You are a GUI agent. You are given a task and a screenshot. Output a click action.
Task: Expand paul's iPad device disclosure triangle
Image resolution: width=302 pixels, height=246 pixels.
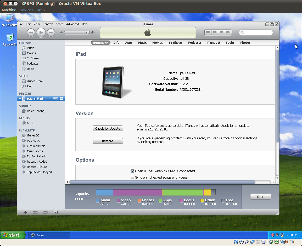pos(20,99)
